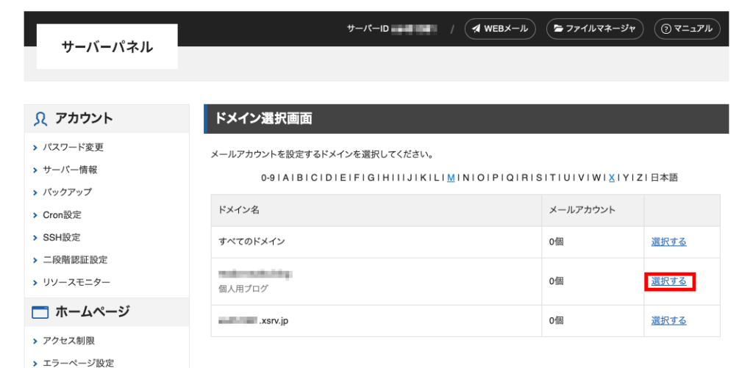Image resolution: width=753 pixels, height=368 pixels.
Task: Open アクセス制限 under ホームページ
Action: (68, 341)
